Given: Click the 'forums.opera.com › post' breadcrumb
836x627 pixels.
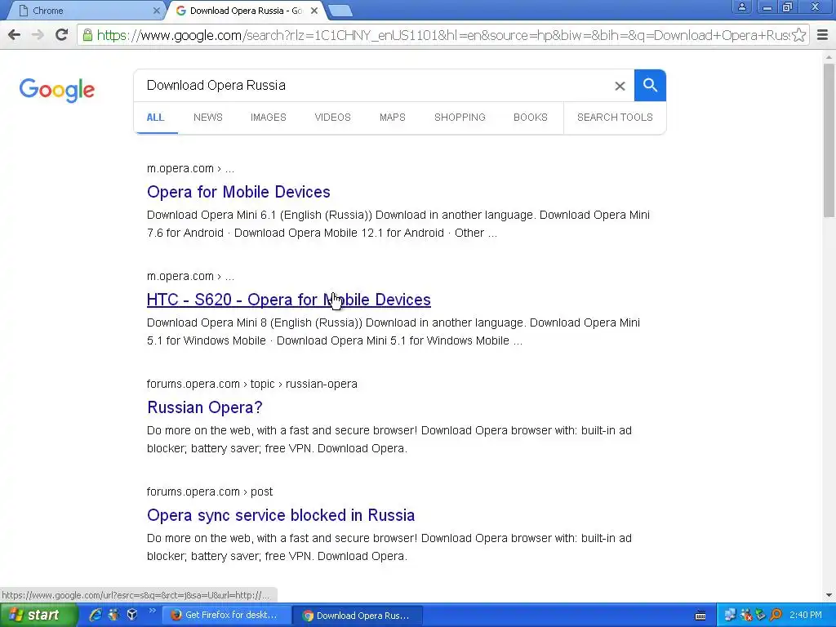Looking at the screenshot, I should tap(210, 491).
